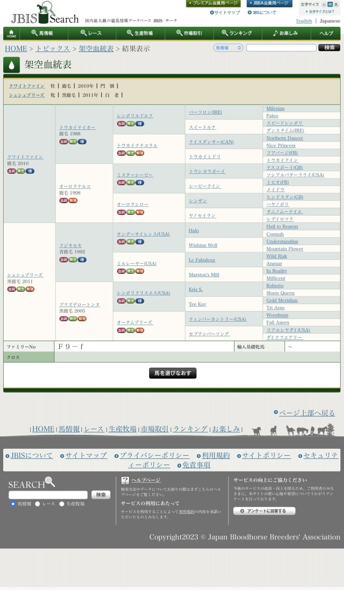
Task: Click the 文字サイズとは？ link
Action: (321, 12)
